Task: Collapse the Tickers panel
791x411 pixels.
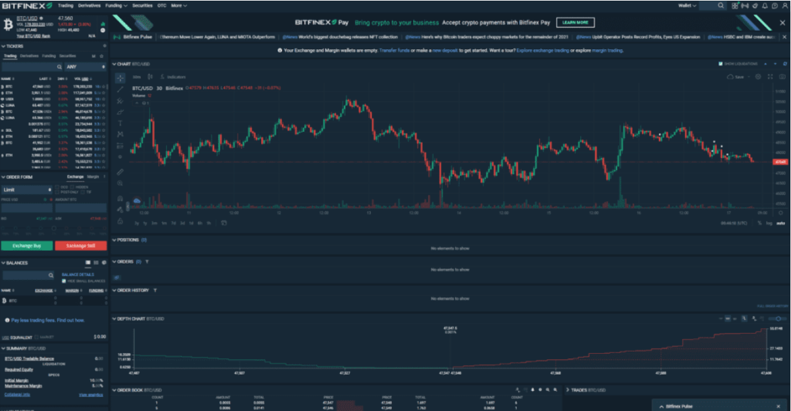Action: [x=3, y=46]
